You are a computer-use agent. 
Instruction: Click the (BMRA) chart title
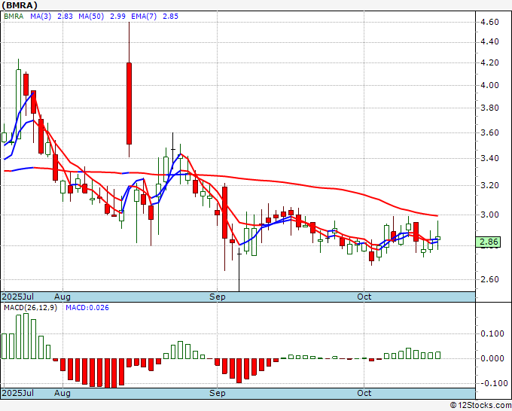20,5
